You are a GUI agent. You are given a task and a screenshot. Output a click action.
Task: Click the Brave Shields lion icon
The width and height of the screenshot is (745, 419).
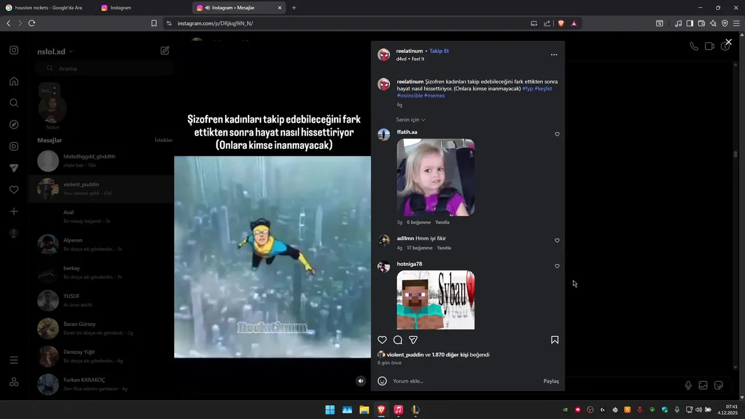561,23
